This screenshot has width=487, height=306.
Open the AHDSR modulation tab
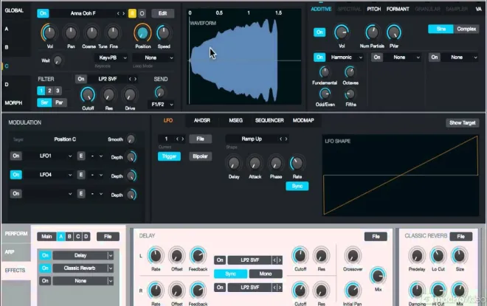tap(202, 120)
